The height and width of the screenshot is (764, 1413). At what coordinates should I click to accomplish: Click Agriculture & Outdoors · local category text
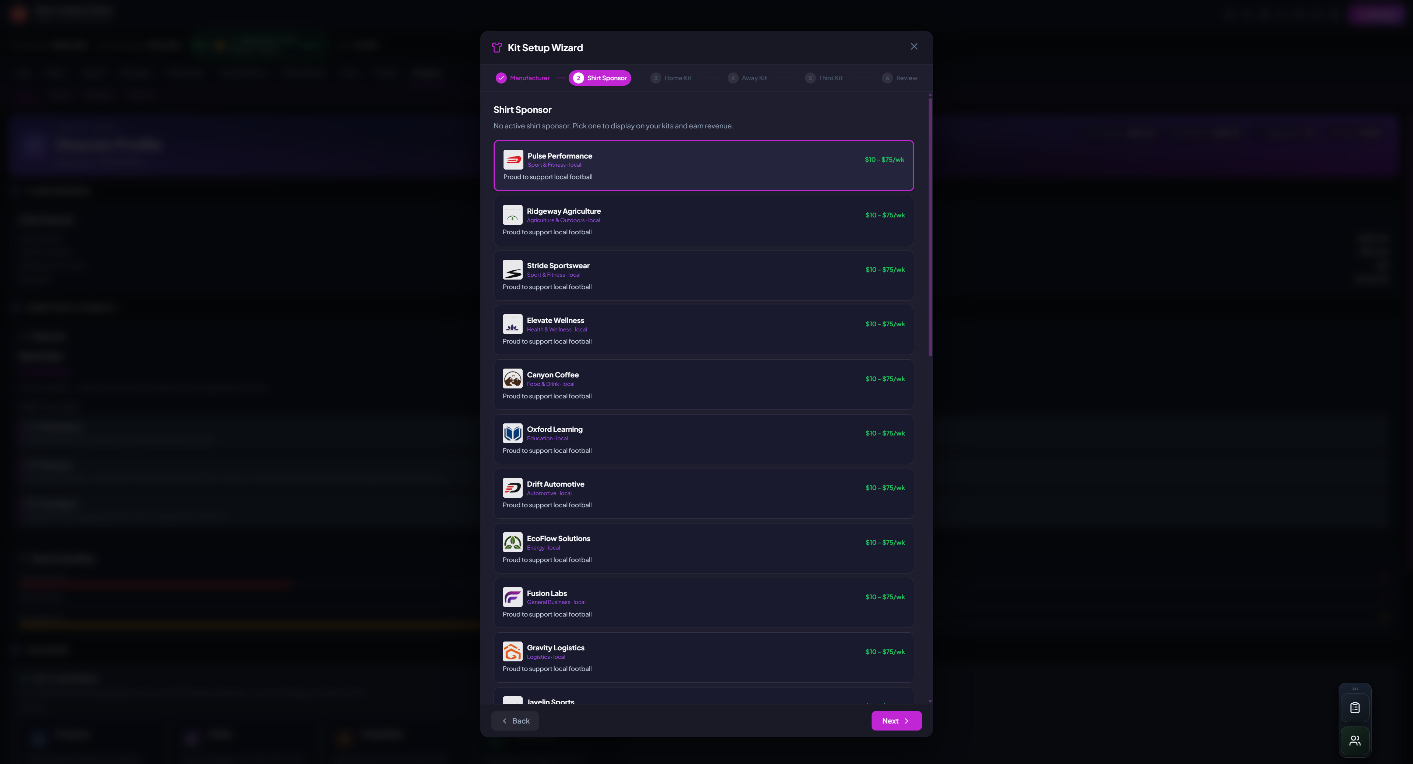click(564, 220)
